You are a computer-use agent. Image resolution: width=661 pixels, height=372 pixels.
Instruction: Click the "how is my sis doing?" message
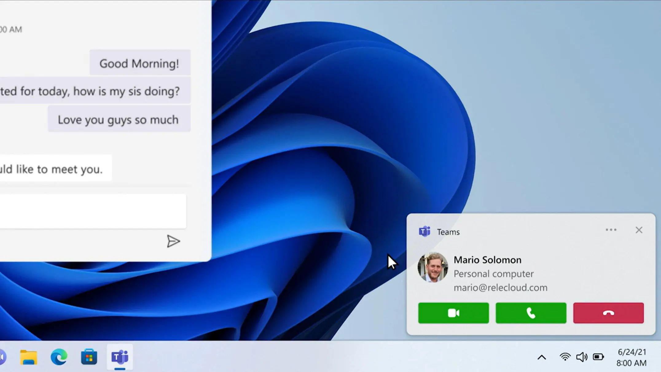tap(95, 91)
